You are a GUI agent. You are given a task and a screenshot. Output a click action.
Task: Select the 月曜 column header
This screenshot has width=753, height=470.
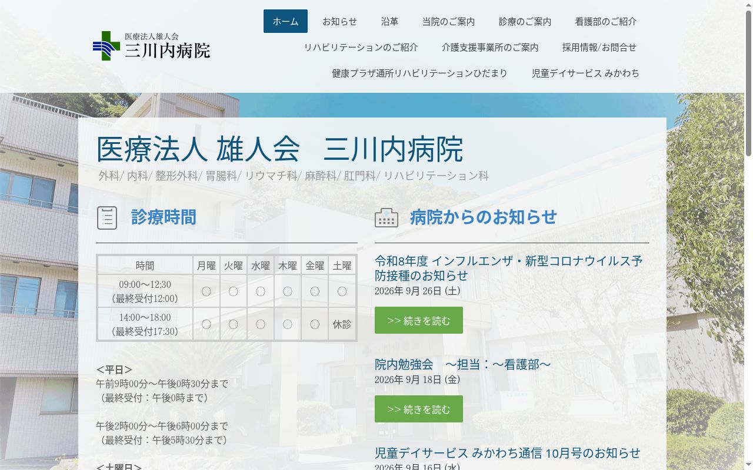point(206,266)
